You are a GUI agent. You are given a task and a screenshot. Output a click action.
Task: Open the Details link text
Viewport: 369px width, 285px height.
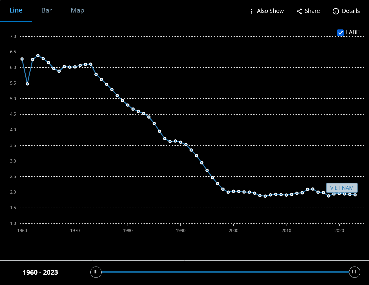pyautogui.click(x=351, y=11)
